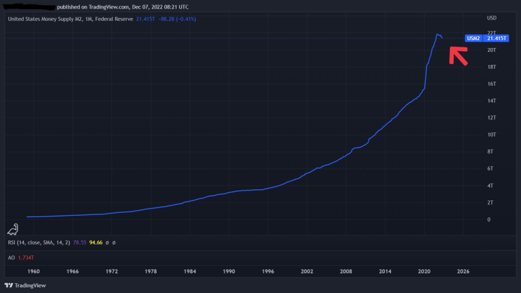Click the red arrow annotation
Screen dimensions: 521x293
[458, 56]
